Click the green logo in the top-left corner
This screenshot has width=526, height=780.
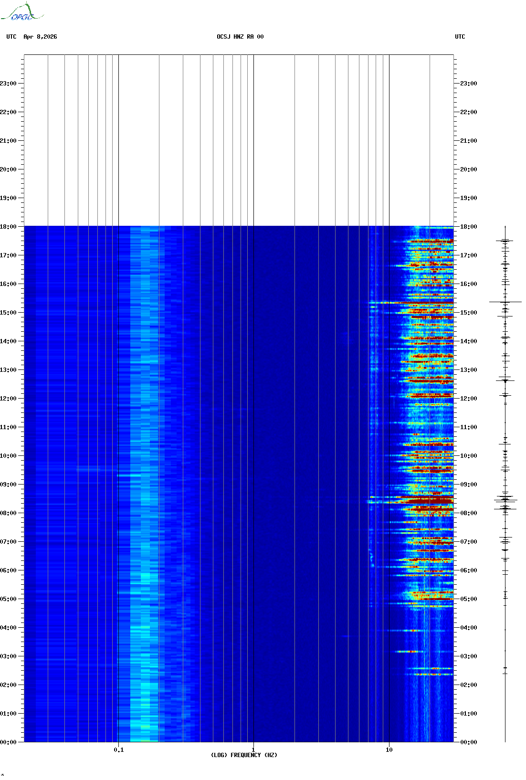click(22, 12)
